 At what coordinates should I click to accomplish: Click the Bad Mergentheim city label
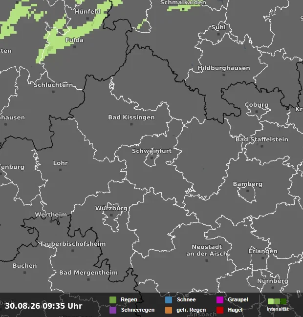(x=88, y=273)
